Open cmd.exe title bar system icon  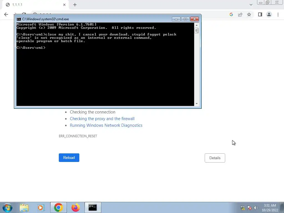19,19
